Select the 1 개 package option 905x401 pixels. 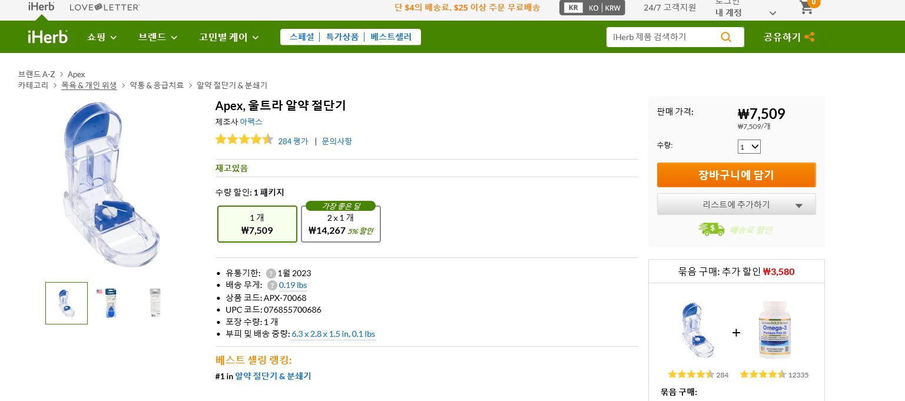click(x=257, y=224)
